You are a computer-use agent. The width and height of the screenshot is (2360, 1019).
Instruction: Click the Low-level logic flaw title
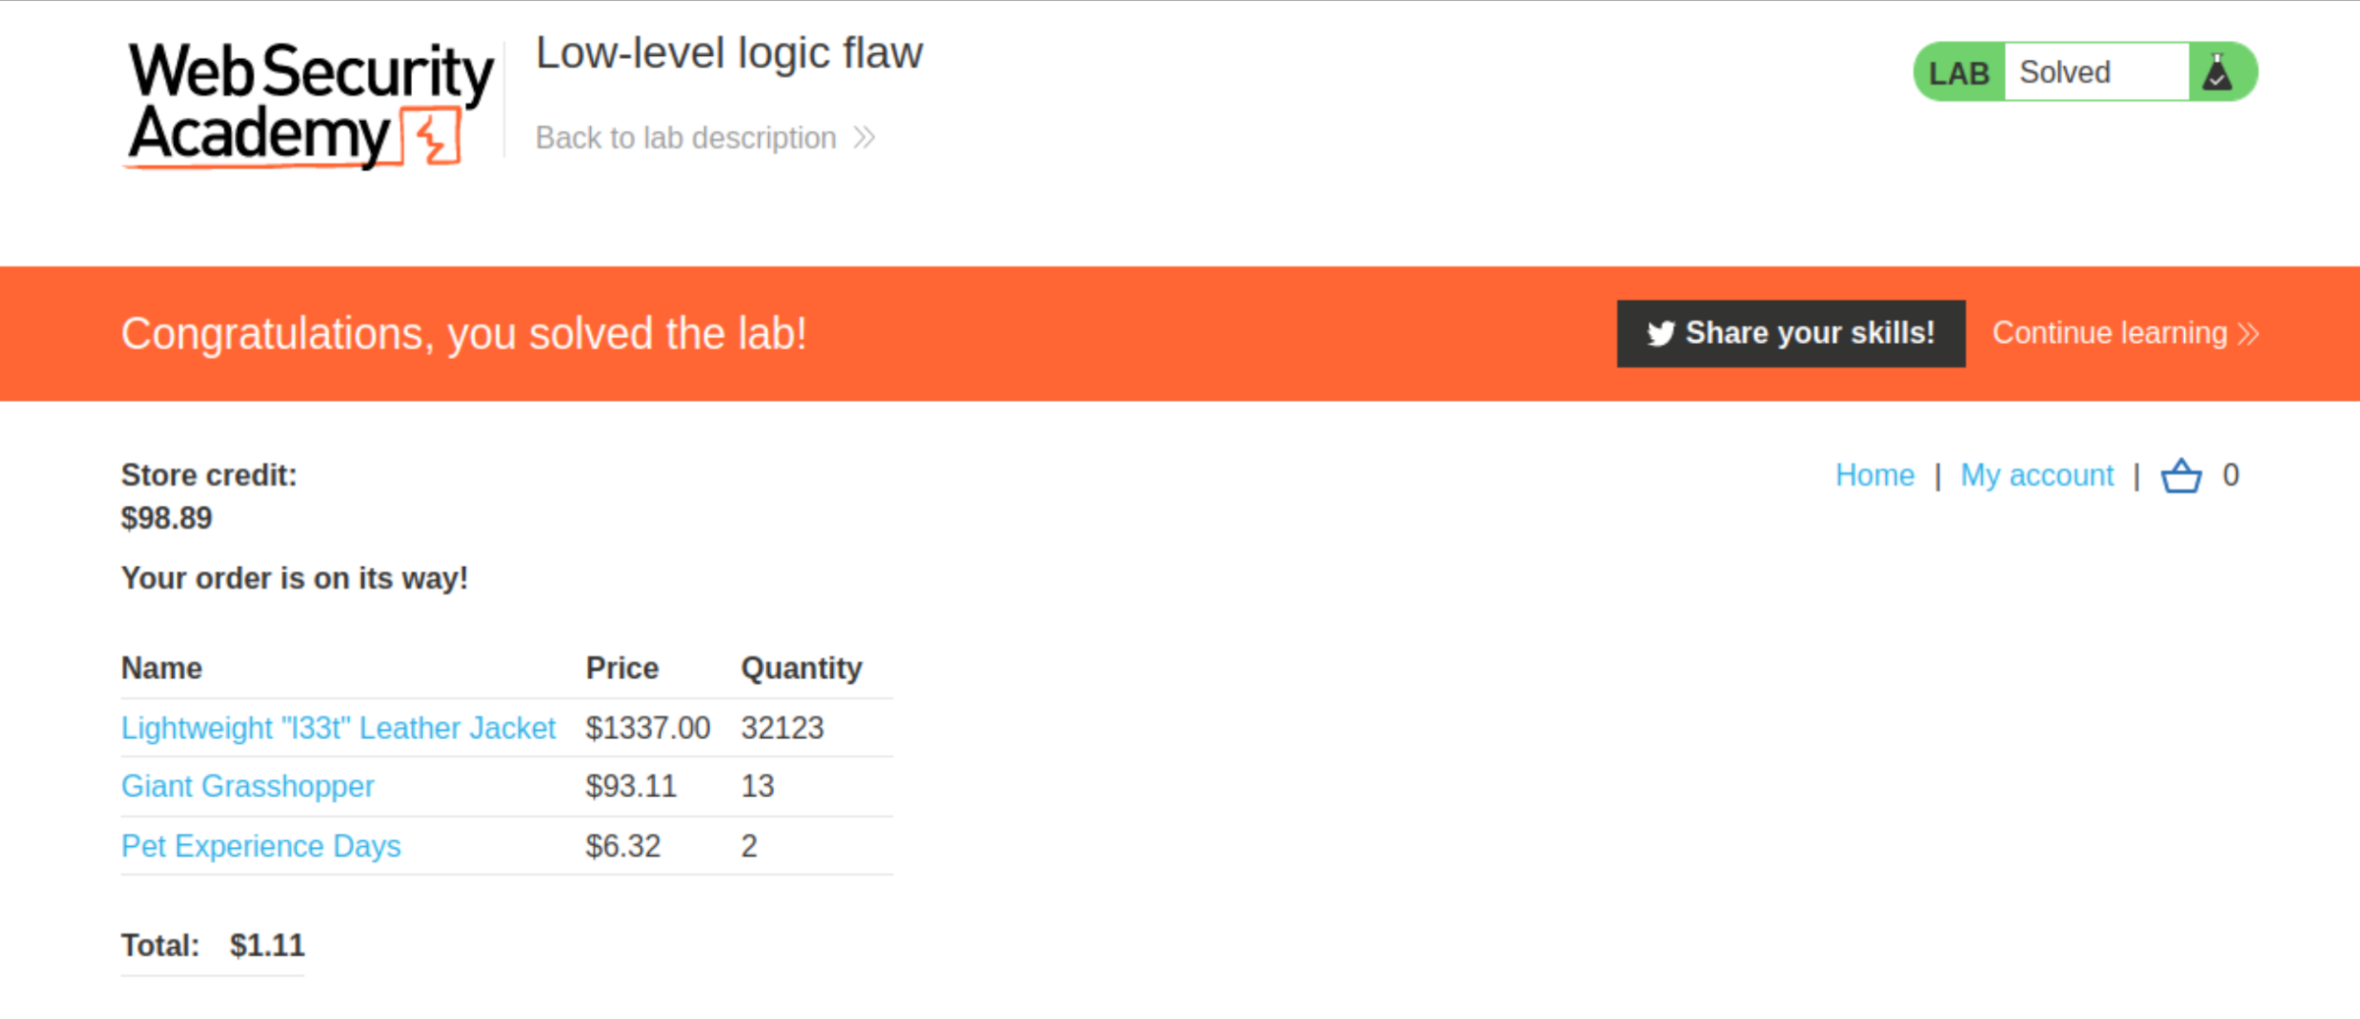tap(729, 53)
